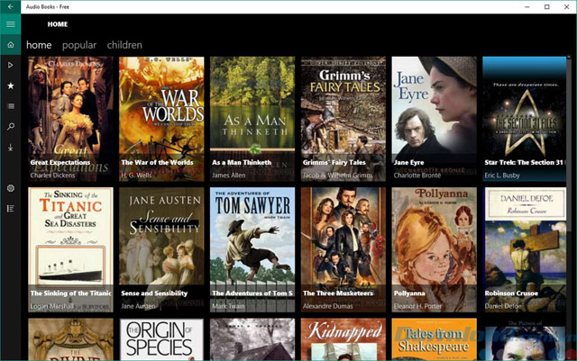The height and width of the screenshot is (361, 577).
Task: Open Jane Eyre book cover
Action: tap(435, 119)
